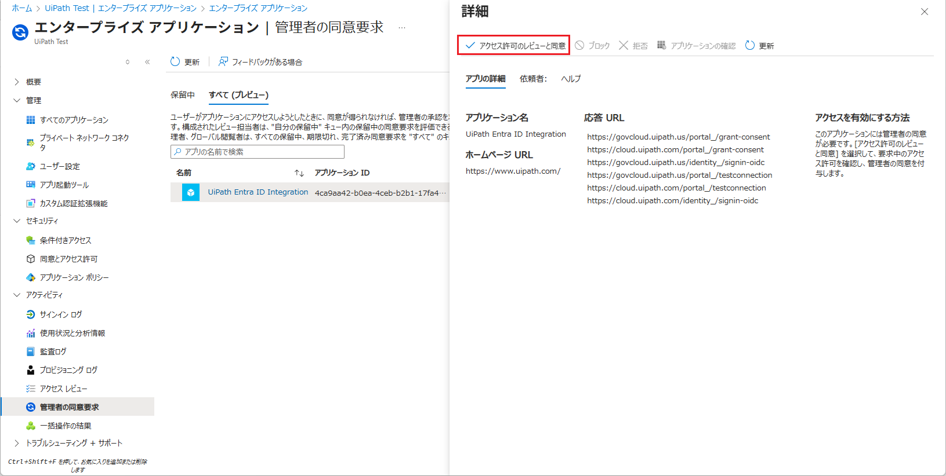The width and height of the screenshot is (946, 476).
Task: Collapse the 管理 section
Action: 17,100
